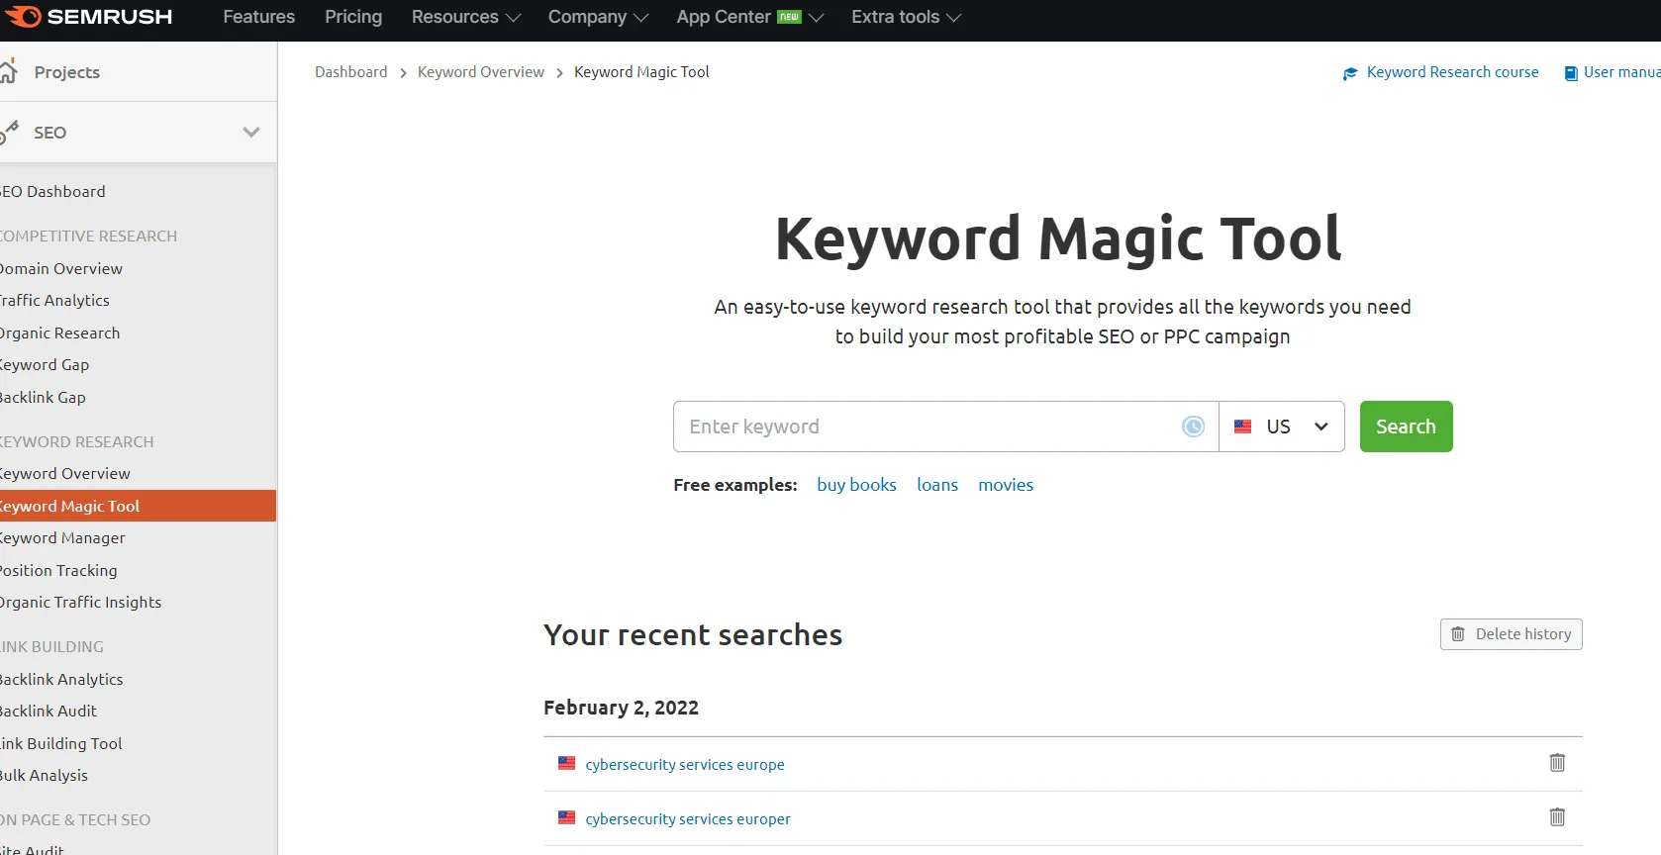This screenshot has width=1661, height=855.
Task: Click US flag beside 'cybersecurity services europer'
Action: click(566, 817)
